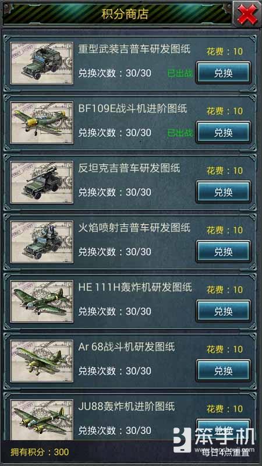Click 兑换 button for 重型武装吉普车研发图纸
Viewport: 262px width, 466px height.
coord(223,73)
